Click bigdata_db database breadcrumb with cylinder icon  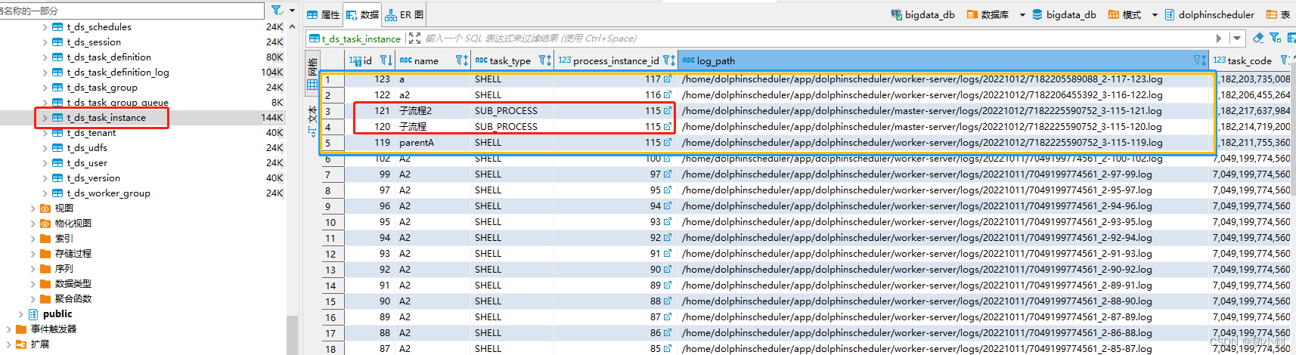1064,14
